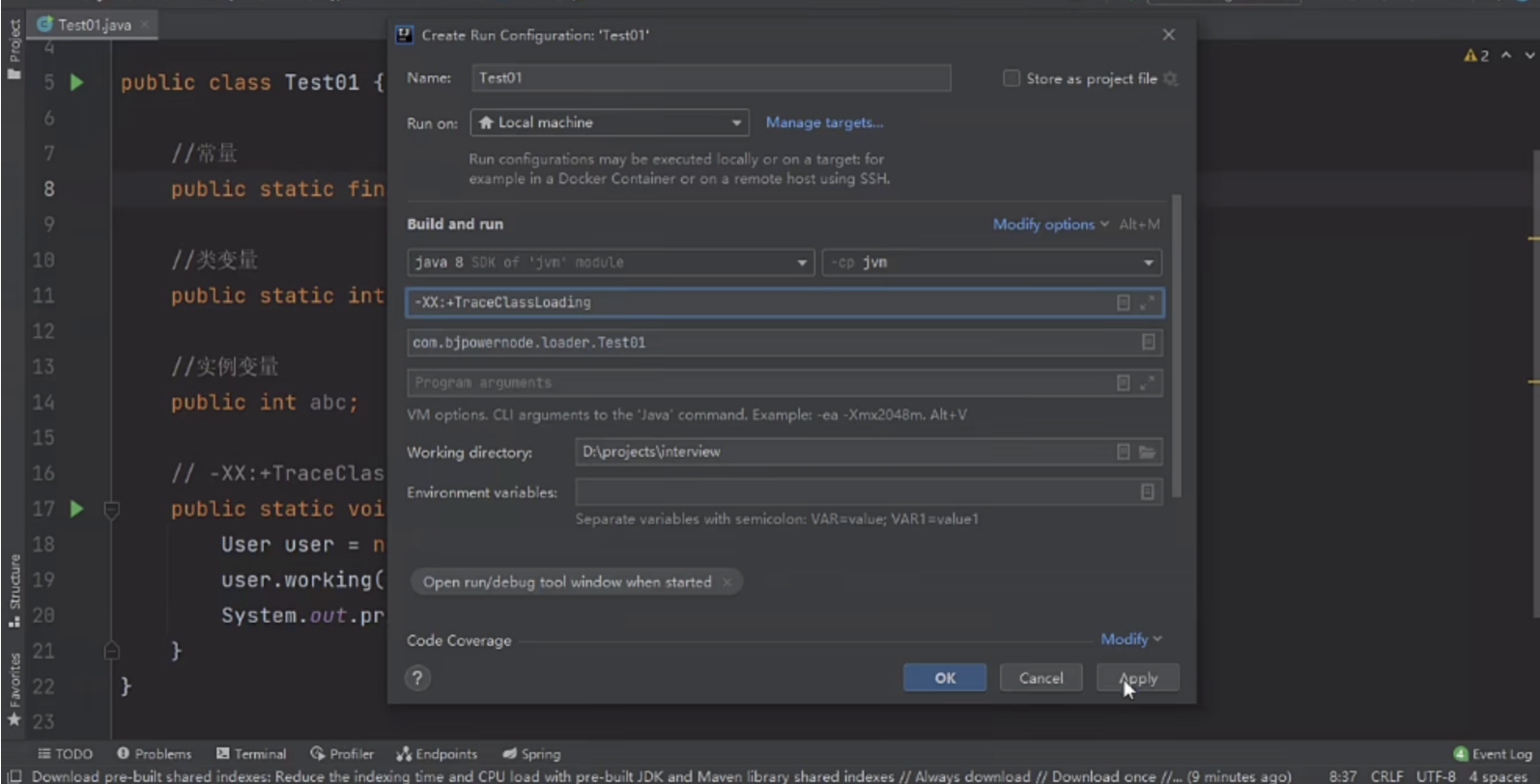1540x784 pixels.
Task: Expand the VM options field editor
Action: (x=1147, y=303)
